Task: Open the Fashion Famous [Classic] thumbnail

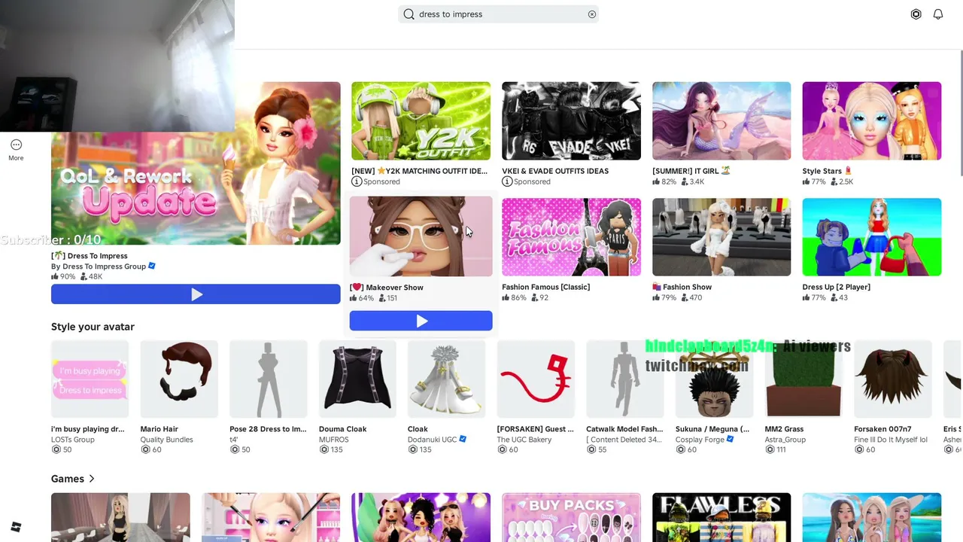Action: [x=572, y=237]
